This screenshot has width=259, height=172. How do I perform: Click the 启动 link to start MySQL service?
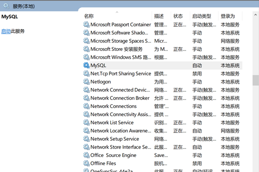tap(6, 31)
